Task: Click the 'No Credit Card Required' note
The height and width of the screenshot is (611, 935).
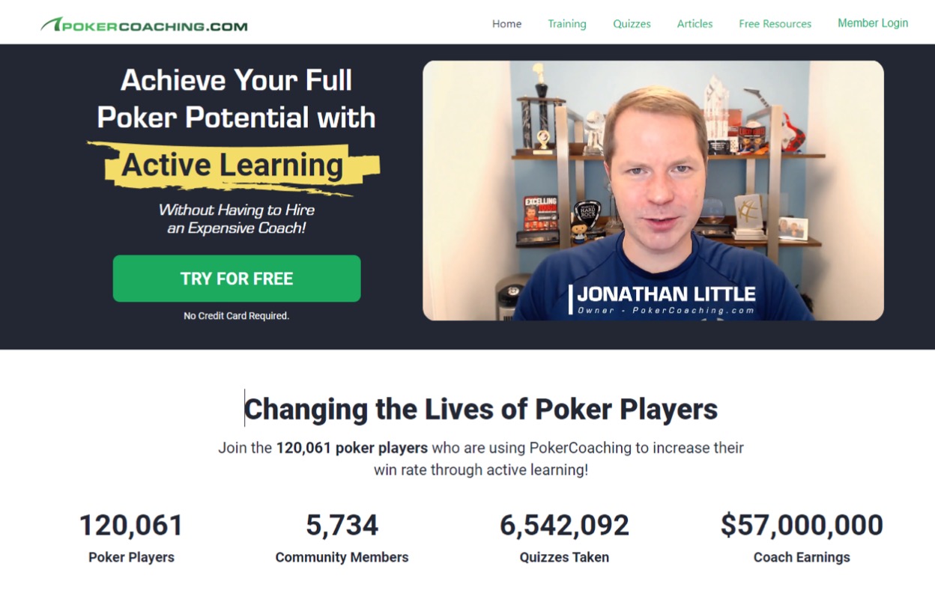Action: pos(236,316)
